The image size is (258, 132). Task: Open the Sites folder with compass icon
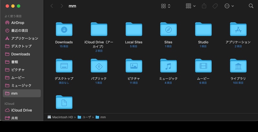point(168,29)
